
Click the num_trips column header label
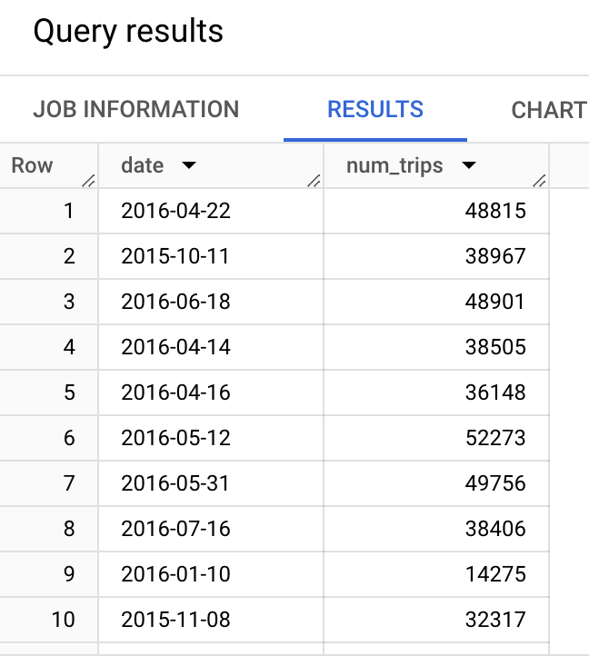(x=394, y=165)
